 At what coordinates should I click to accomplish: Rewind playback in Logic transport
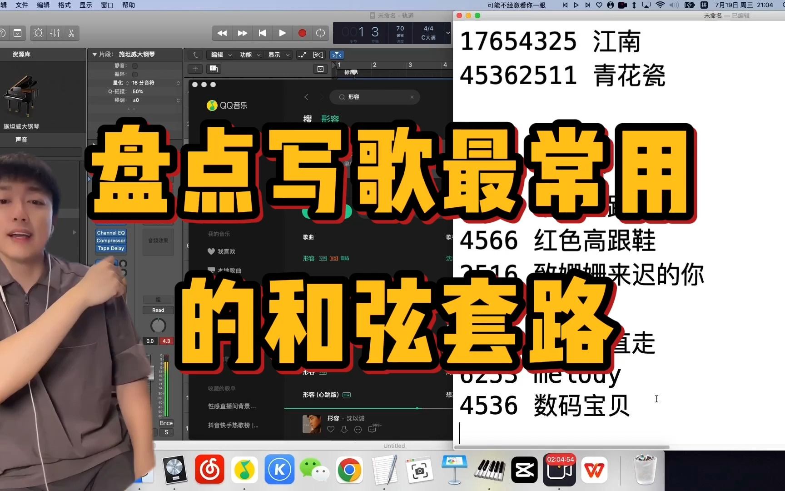pos(222,33)
